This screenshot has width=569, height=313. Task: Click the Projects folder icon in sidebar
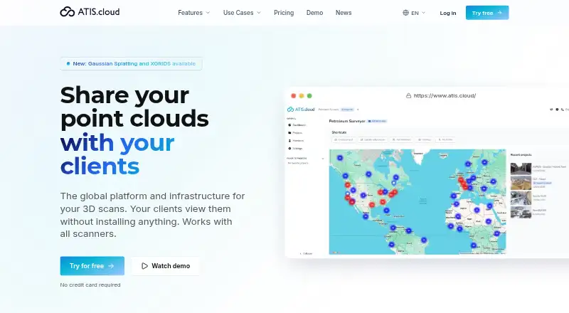(289, 133)
